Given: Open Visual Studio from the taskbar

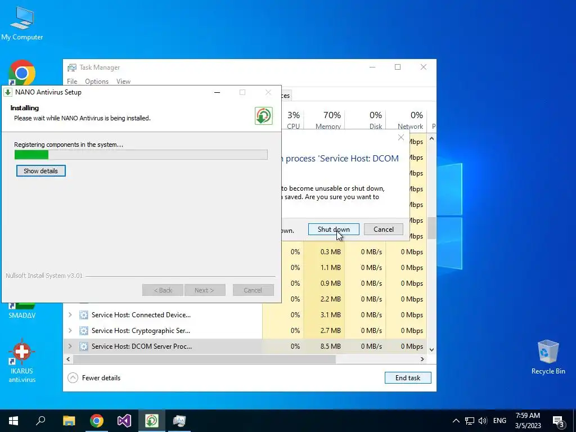Looking at the screenshot, I should (124, 421).
